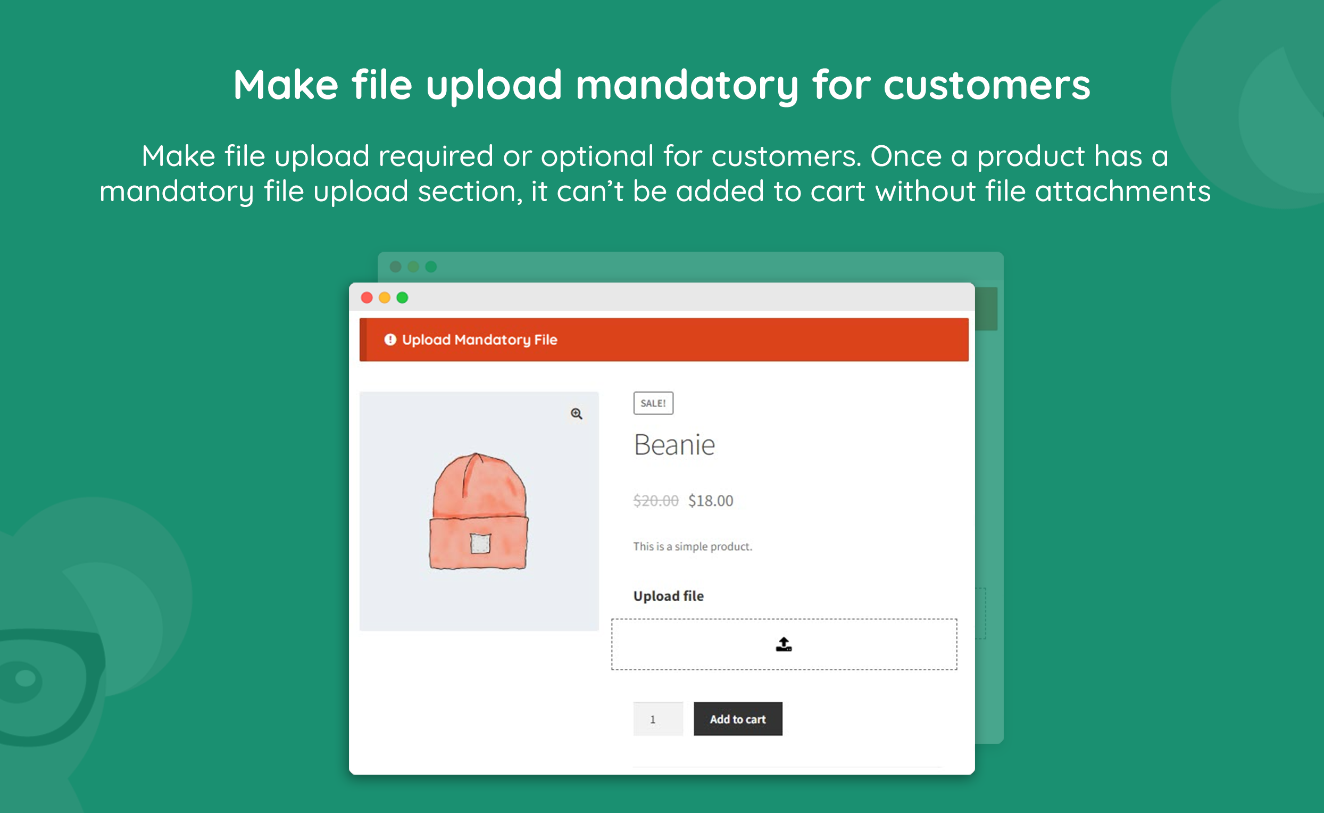Click the red close window dot
The image size is (1324, 813).
[x=367, y=297]
